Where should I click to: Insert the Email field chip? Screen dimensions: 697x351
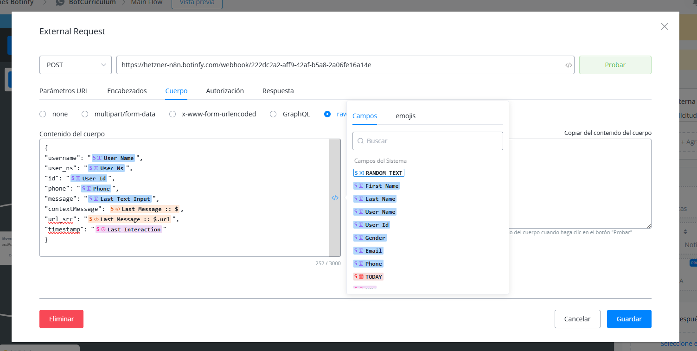click(x=368, y=251)
